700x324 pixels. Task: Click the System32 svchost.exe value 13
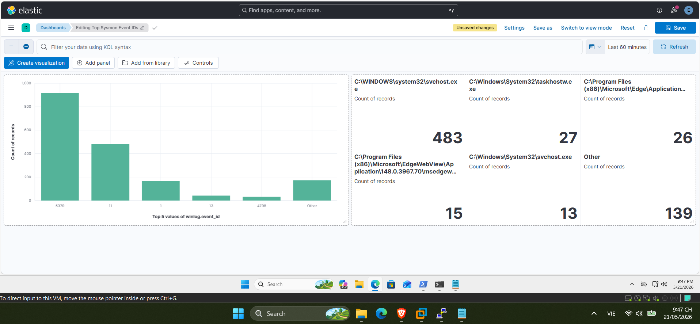(x=568, y=213)
